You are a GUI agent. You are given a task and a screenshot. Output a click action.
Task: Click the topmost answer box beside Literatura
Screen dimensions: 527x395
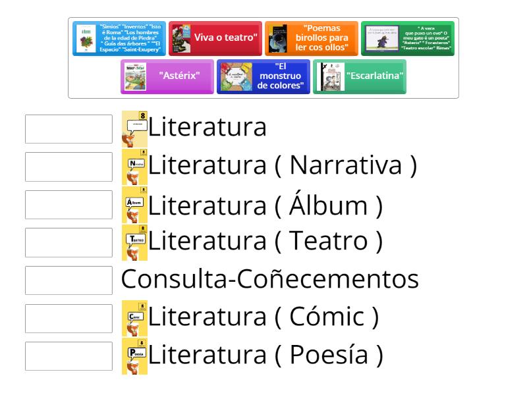coord(69,129)
